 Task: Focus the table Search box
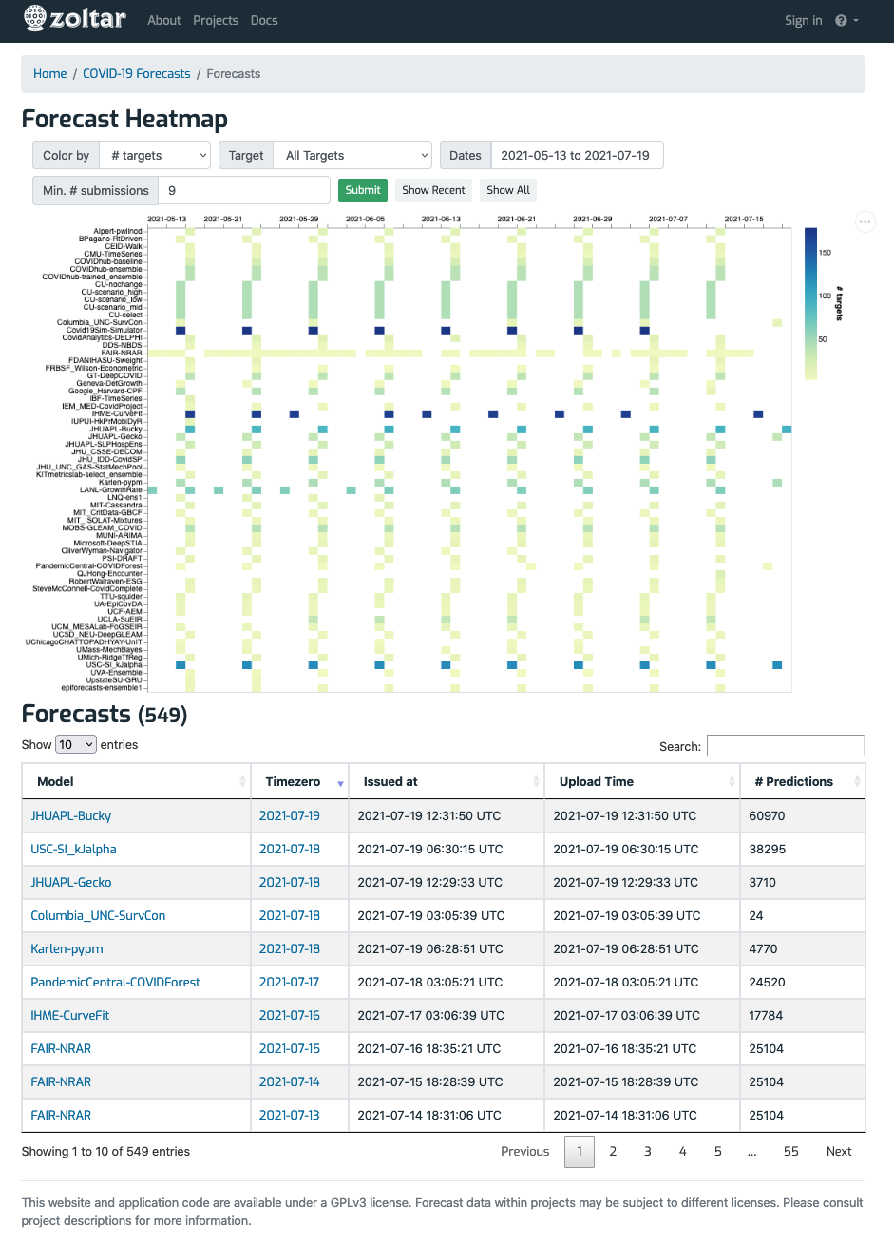click(786, 746)
